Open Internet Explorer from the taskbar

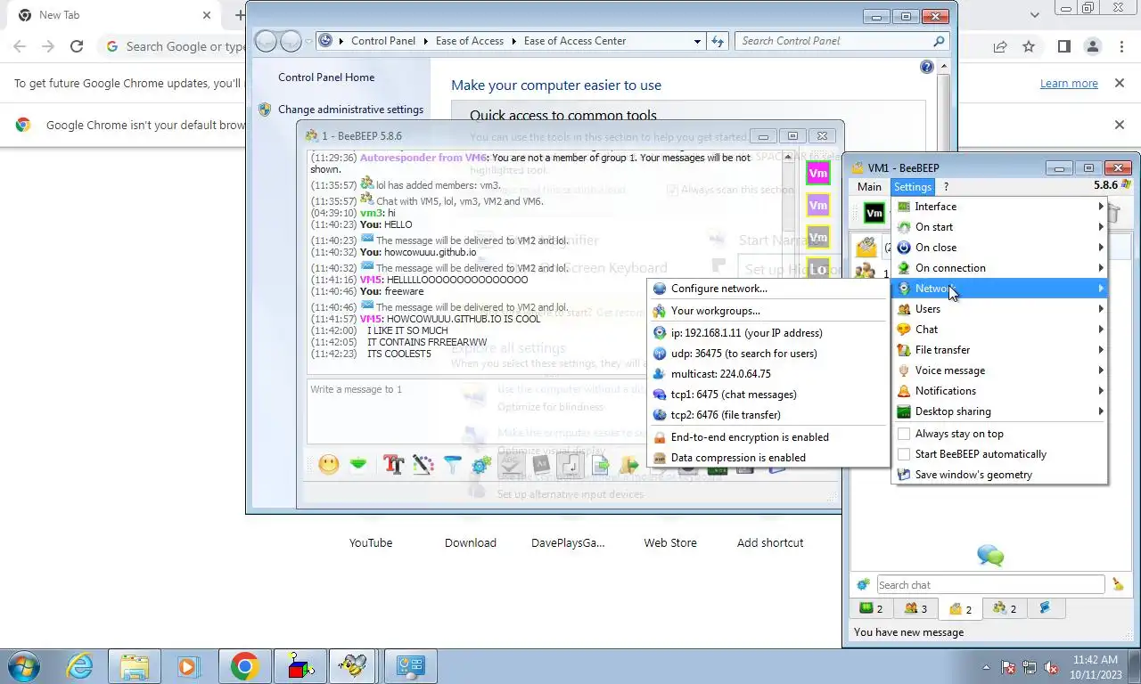79,665
